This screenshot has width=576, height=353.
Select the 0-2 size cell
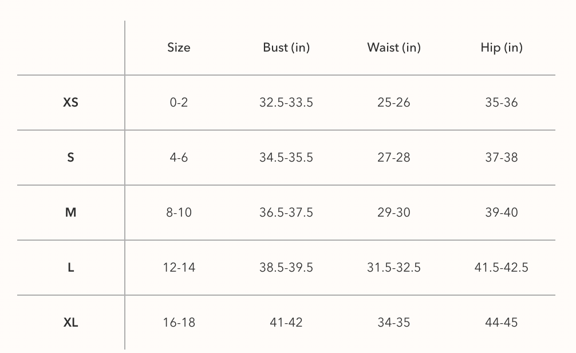coord(179,103)
